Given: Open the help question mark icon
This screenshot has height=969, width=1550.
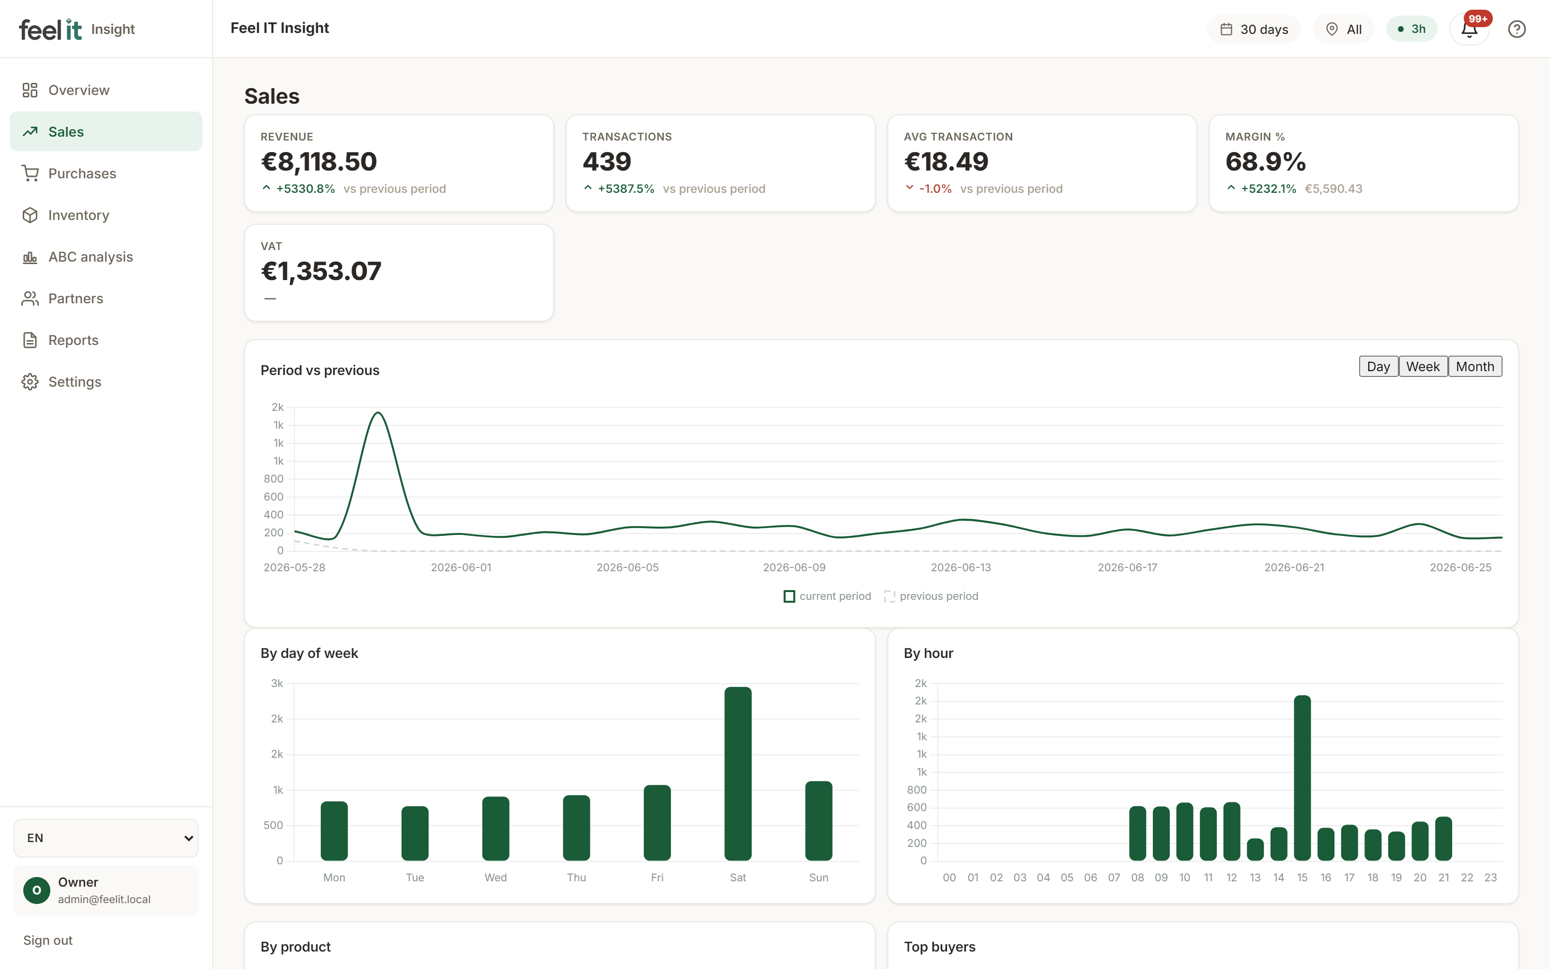Looking at the screenshot, I should (x=1516, y=29).
